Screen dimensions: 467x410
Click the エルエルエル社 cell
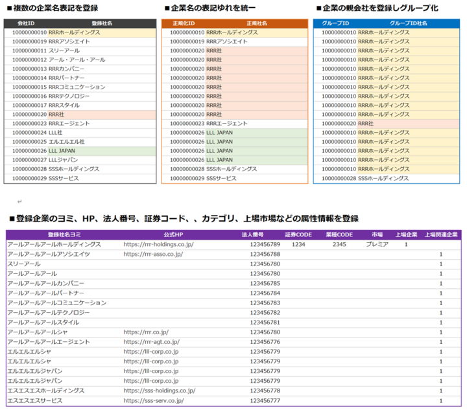pyautogui.click(x=66, y=141)
